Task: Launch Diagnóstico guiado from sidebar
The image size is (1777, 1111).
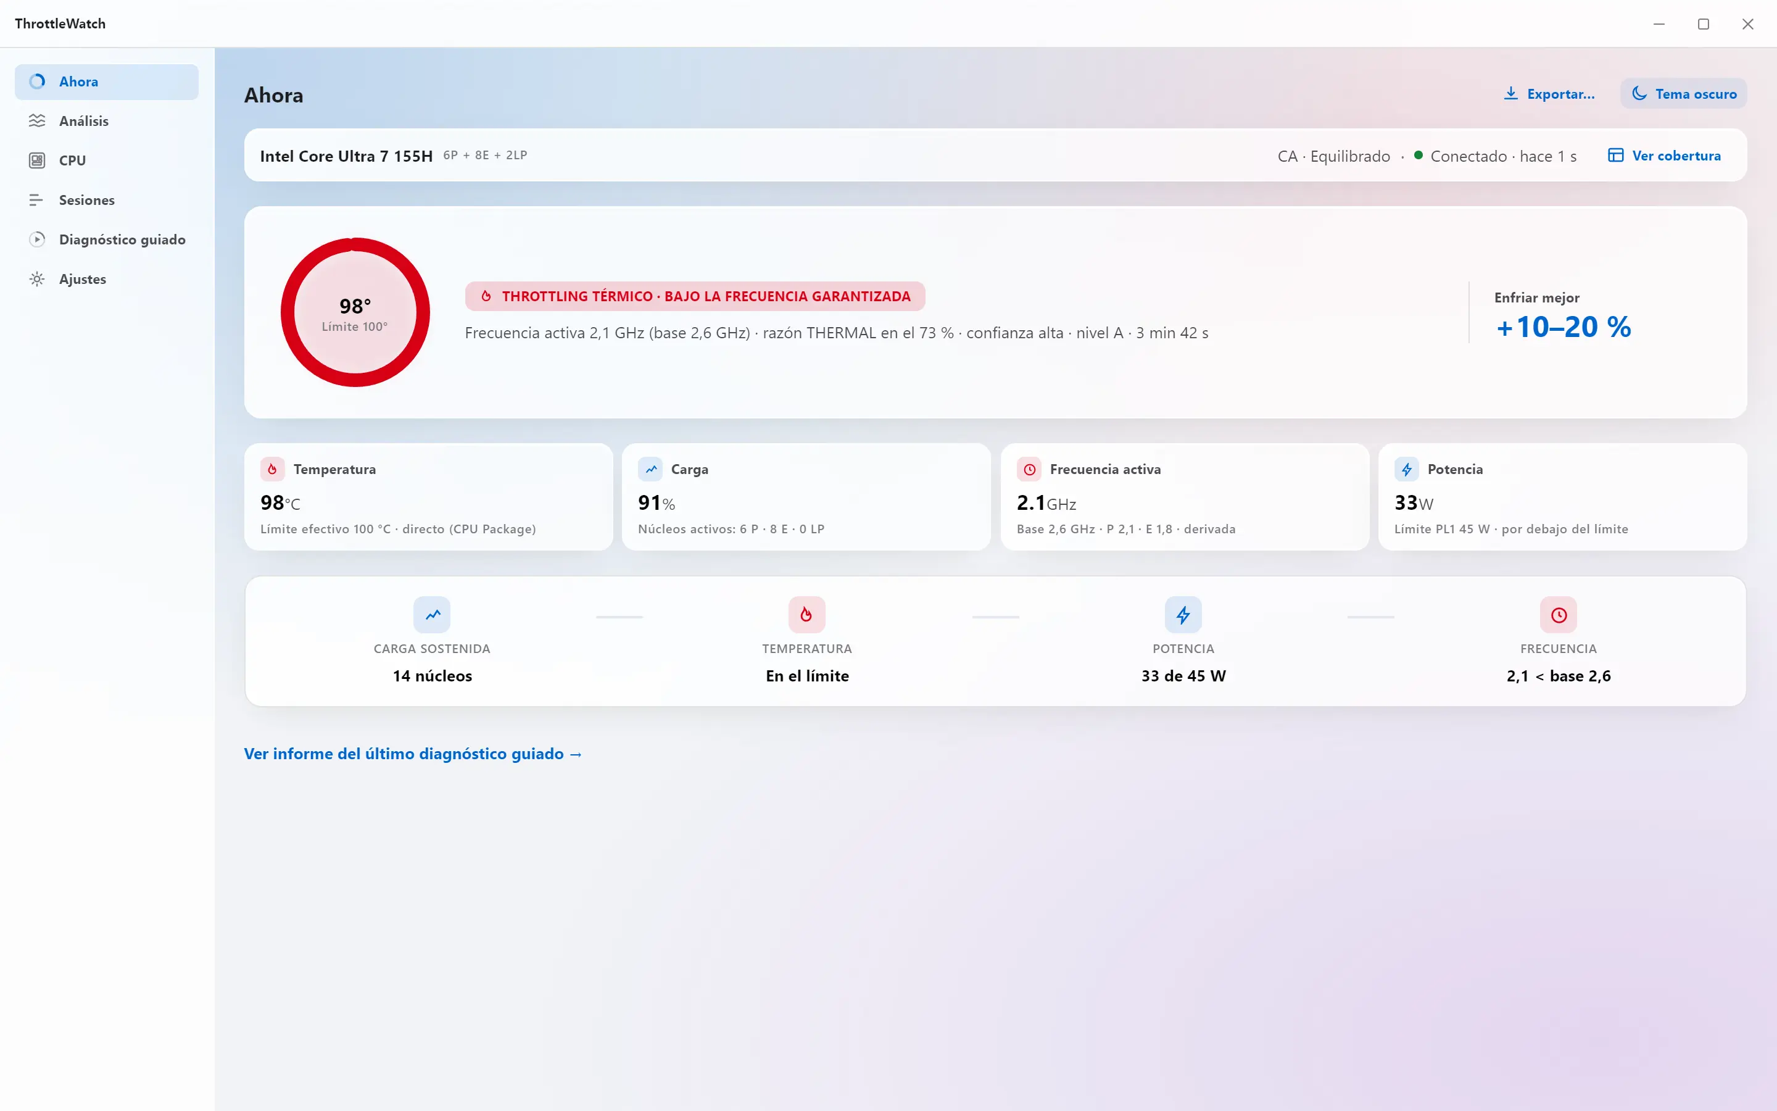Action: pyautogui.click(x=107, y=239)
